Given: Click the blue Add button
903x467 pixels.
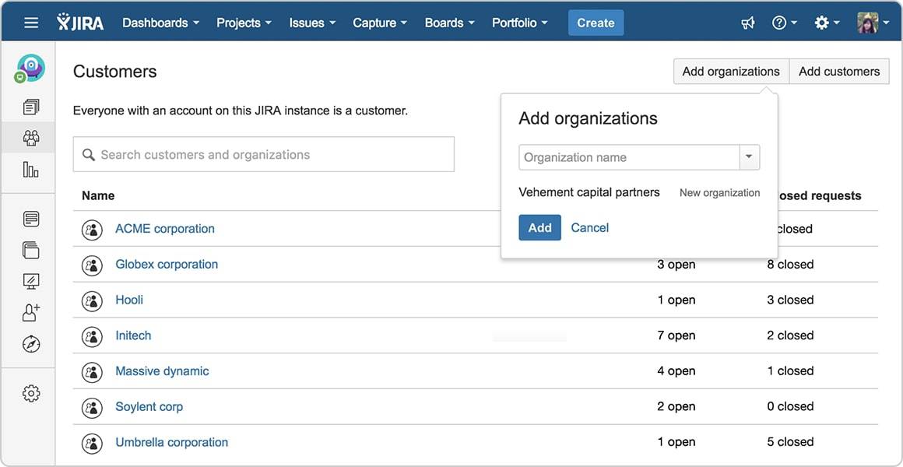Looking at the screenshot, I should pos(539,227).
